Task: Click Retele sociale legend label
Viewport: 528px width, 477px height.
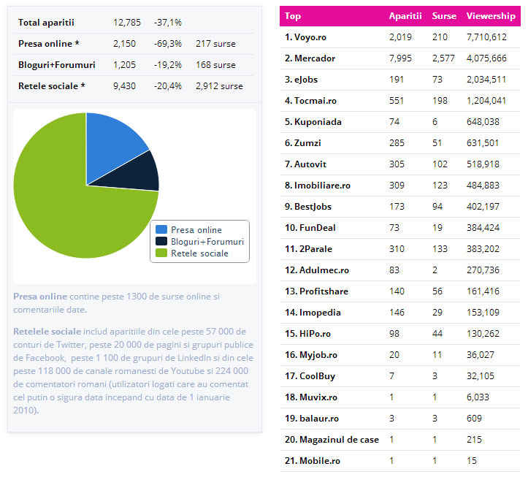Action: pos(199,253)
